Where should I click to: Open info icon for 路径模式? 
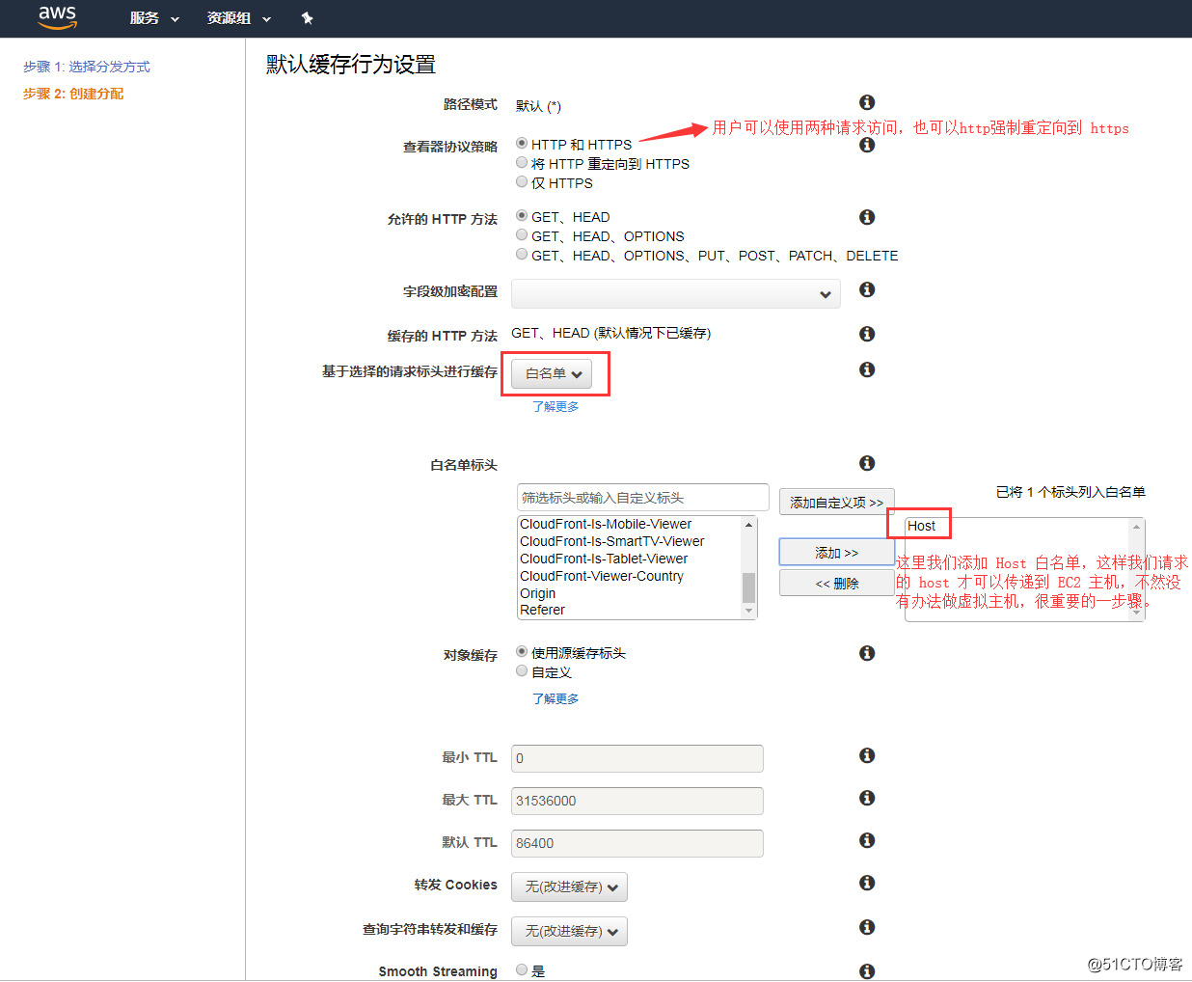pos(867,102)
